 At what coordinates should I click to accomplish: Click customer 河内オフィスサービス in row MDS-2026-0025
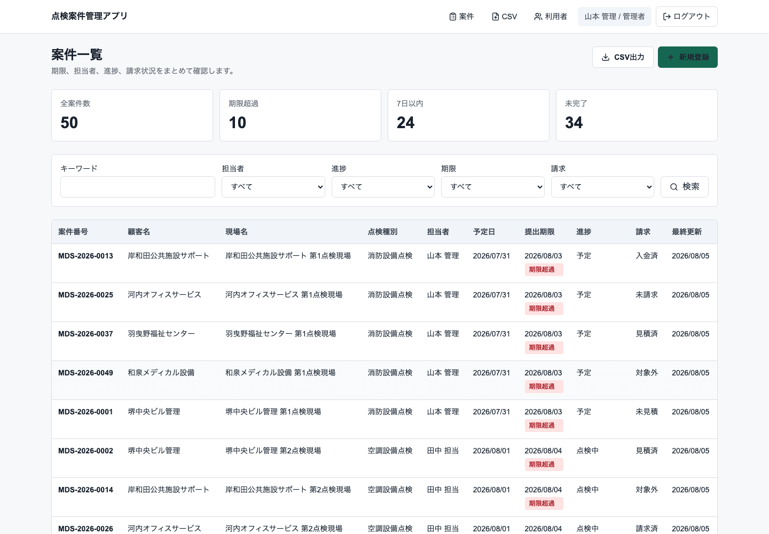164,295
